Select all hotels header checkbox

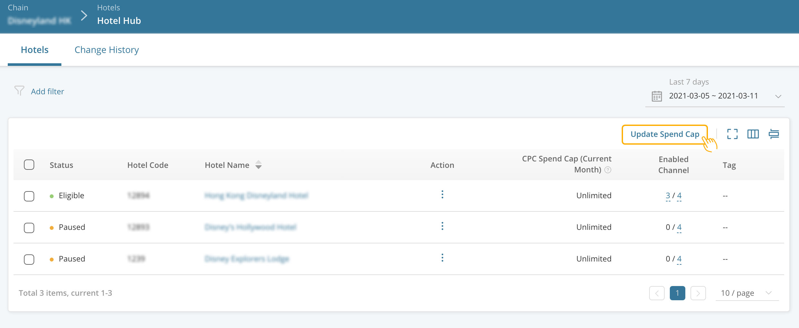point(29,165)
